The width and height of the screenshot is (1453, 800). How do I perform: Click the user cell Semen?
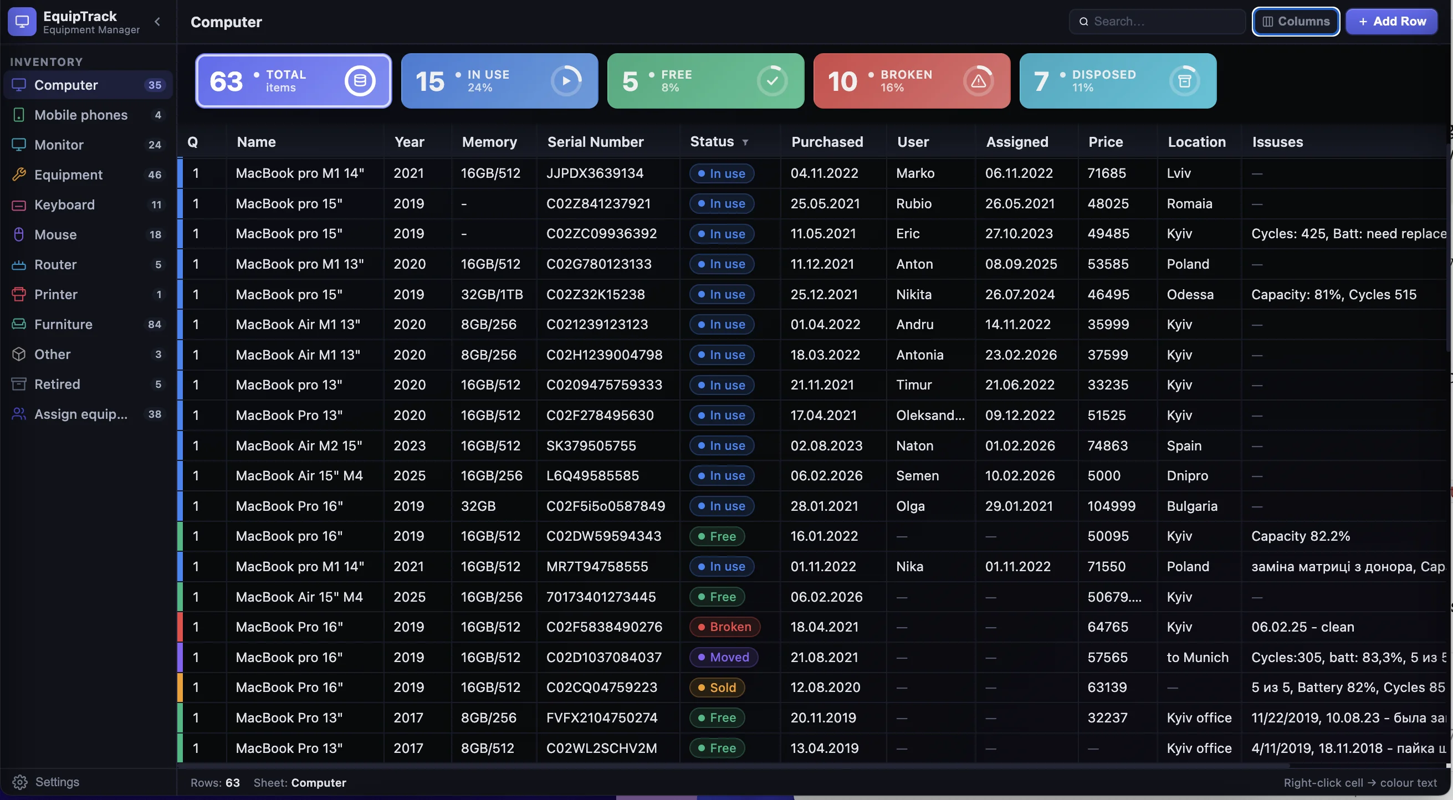coord(917,475)
